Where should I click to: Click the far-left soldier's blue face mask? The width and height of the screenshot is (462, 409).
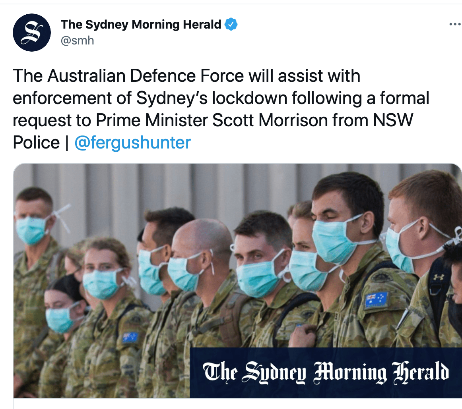pyautogui.click(x=31, y=230)
